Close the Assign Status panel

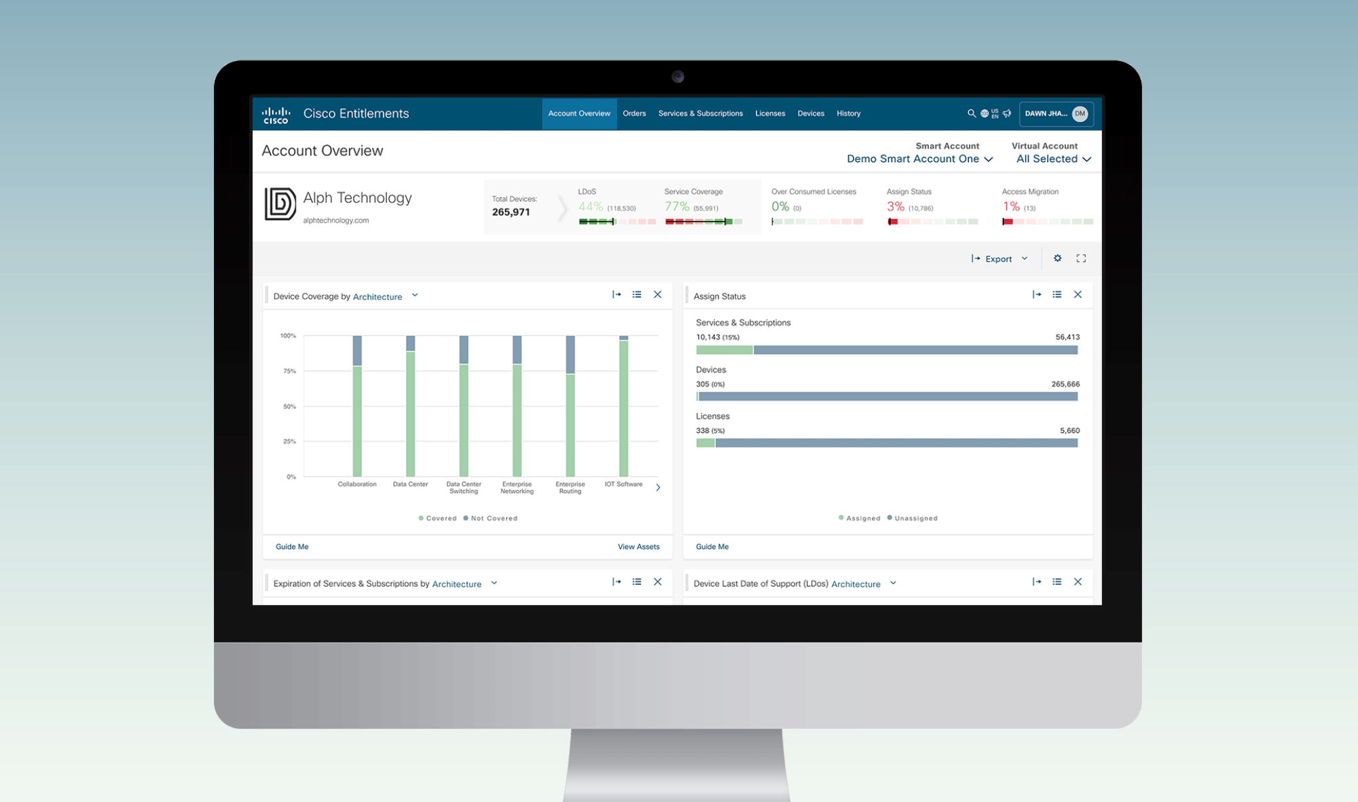pos(1078,294)
